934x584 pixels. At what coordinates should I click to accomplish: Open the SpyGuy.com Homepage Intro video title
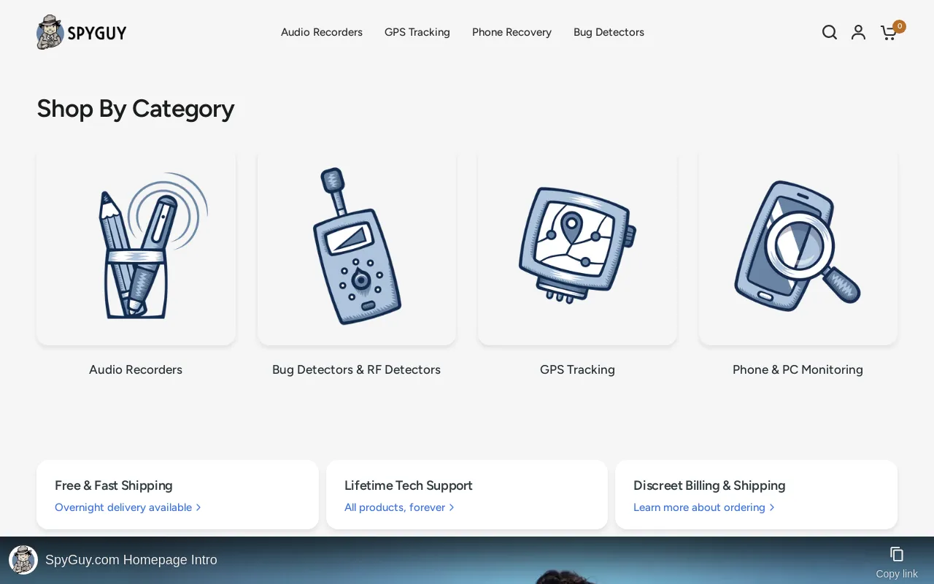point(131,560)
